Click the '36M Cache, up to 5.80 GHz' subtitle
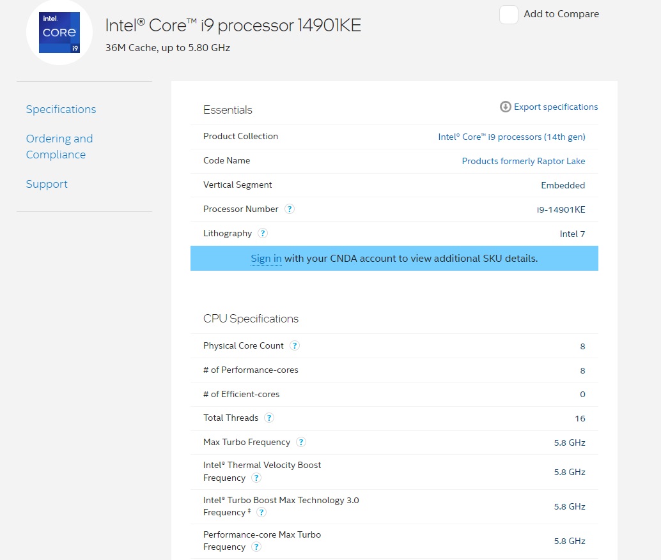The image size is (661, 560). (x=167, y=48)
